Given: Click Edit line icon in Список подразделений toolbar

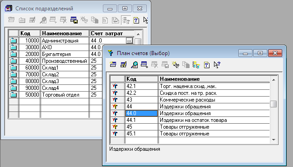Looking at the screenshot, I should (x=33, y=20).
